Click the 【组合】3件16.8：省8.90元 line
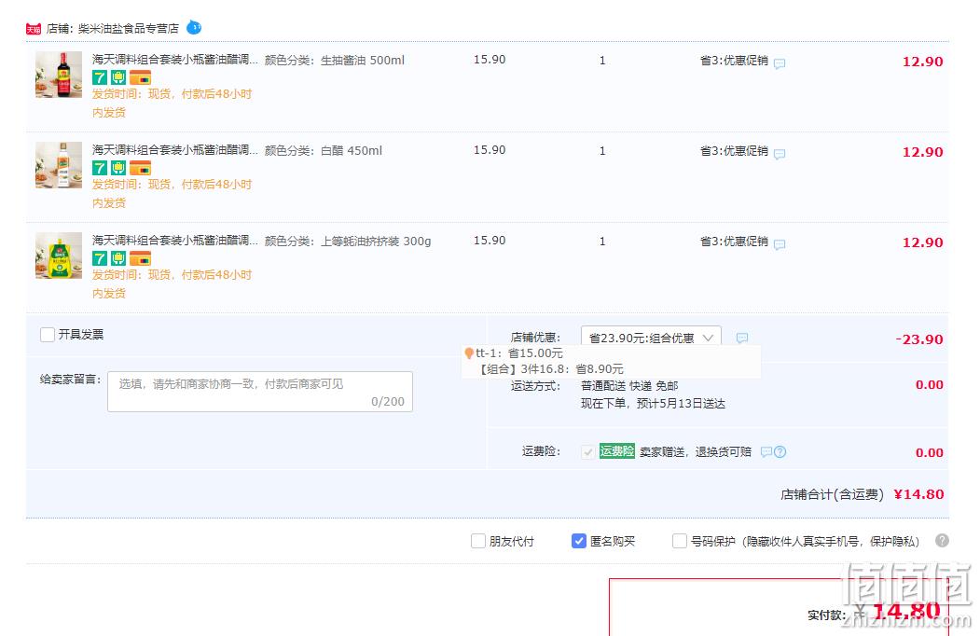Image resolution: width=980 pixels, height=636 pixels. 551,369
